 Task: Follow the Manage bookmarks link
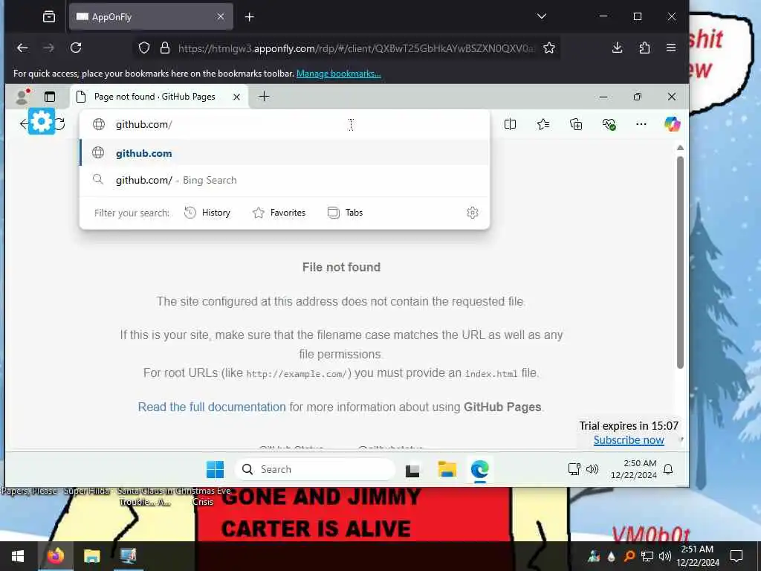pyautogui.click(x=339, y=74)
